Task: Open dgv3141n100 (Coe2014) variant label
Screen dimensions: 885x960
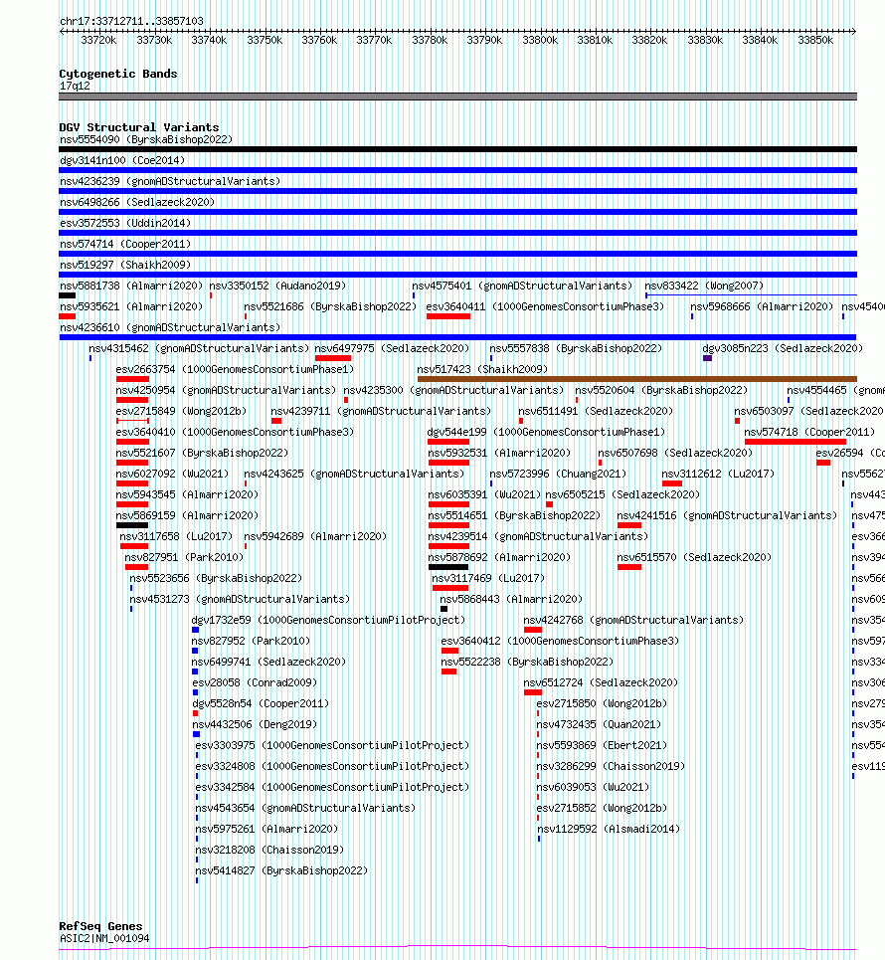Action: click(122, 160)
